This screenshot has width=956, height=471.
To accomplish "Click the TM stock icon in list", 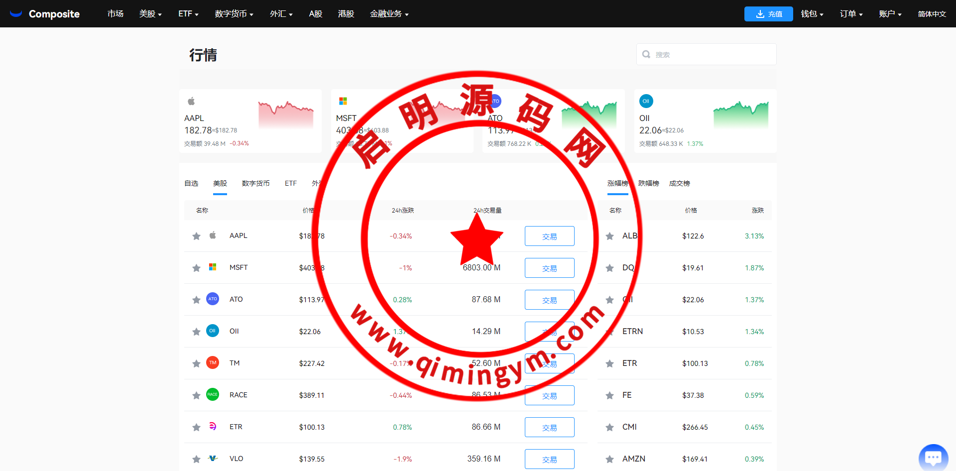I will [213, 363].
